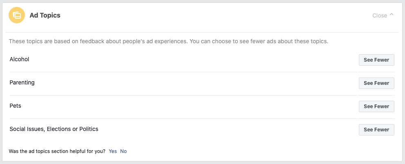This screenshot has height=164, width=405.
Task: Select the Parenting topic label
Action: tap(22, 83)
